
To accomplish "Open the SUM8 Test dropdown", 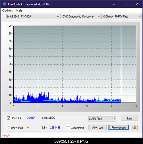I will (102, 119).
